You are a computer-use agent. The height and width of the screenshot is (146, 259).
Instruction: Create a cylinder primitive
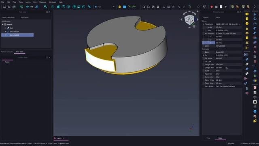tap(247, 19)
